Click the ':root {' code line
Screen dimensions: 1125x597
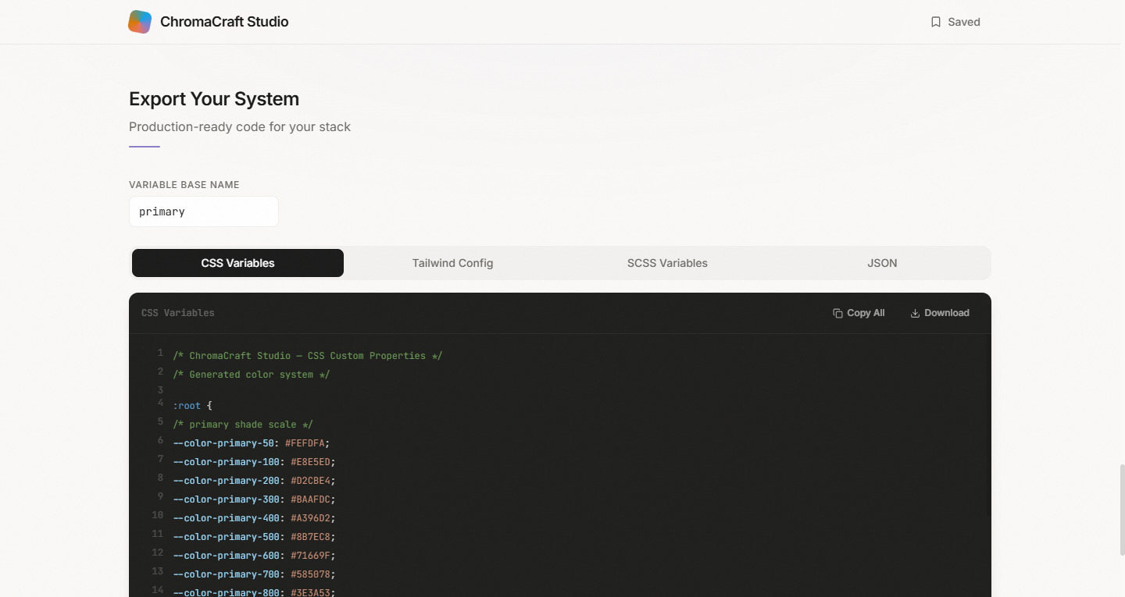[x=193, y=406]
